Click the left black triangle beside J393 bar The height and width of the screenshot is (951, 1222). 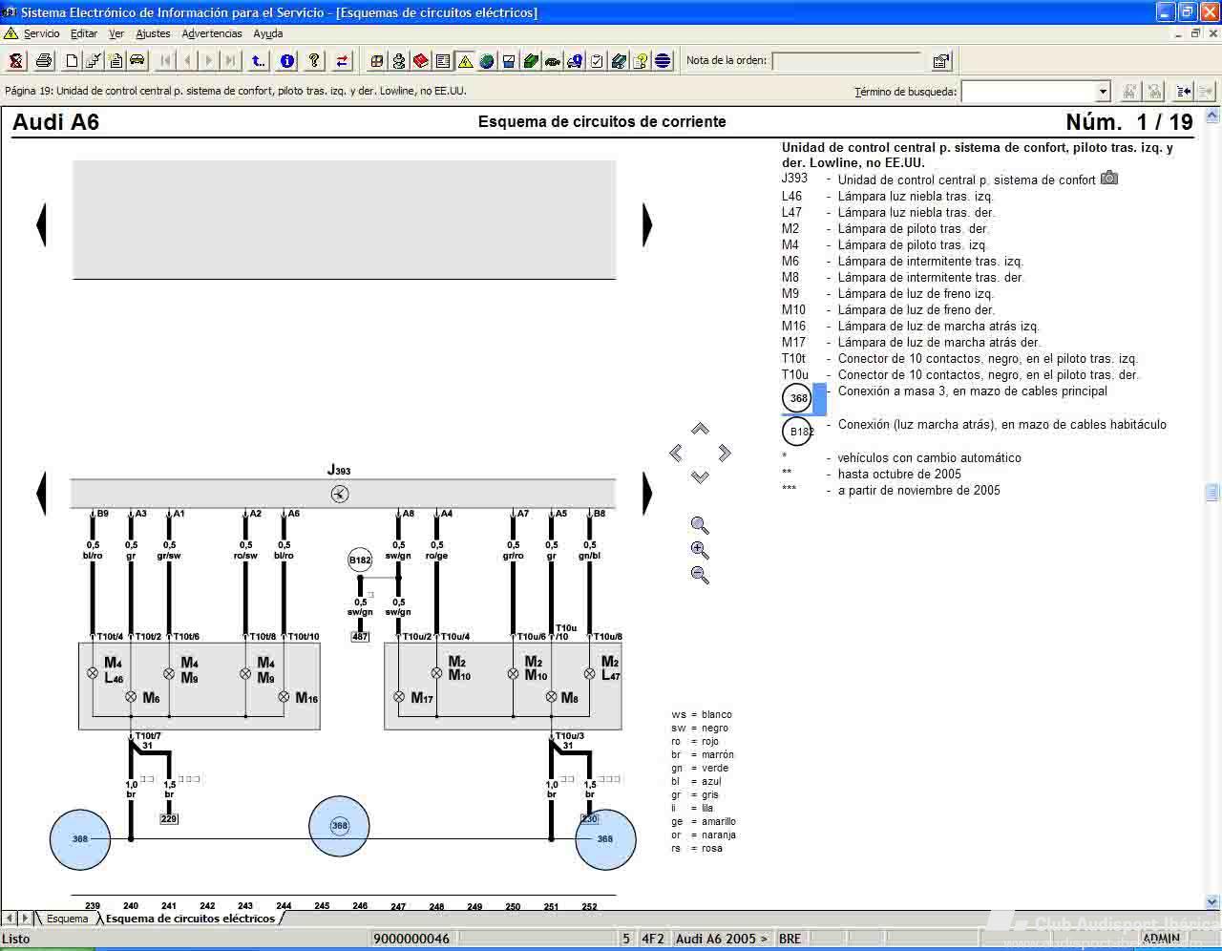[41, 494]
